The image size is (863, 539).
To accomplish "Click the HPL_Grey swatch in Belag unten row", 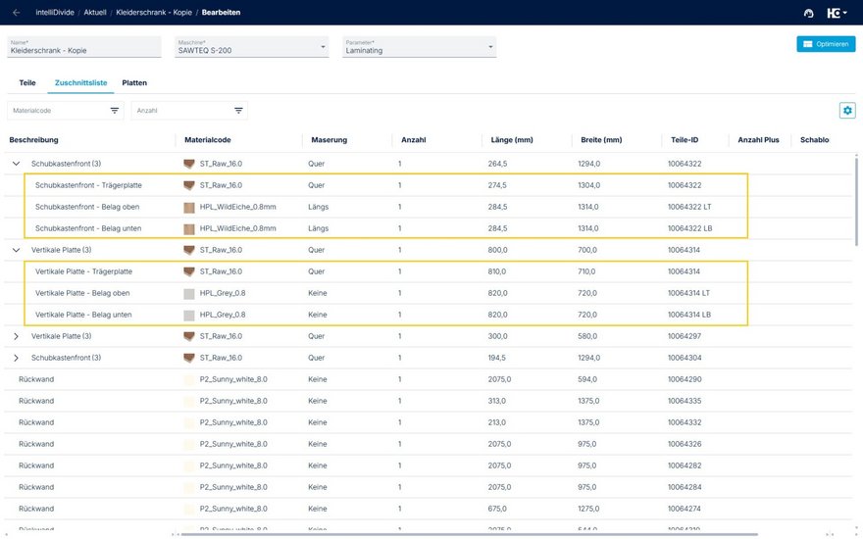I will click(190, 315).
